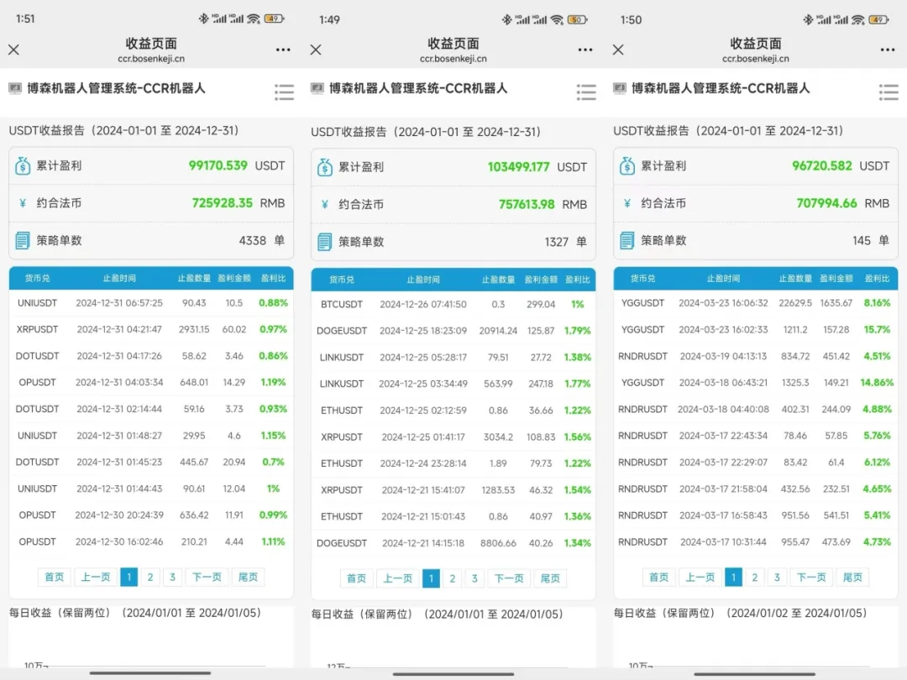This screenshot has height=680, width=907.
Task: Click the yen icon beside 725928.35 RMB
Action: pyautogui.click(x=23, y=203)
